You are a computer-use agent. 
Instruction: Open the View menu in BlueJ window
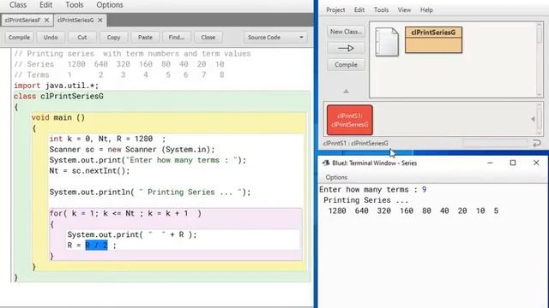pyautogui.click(x=404, y=10)
